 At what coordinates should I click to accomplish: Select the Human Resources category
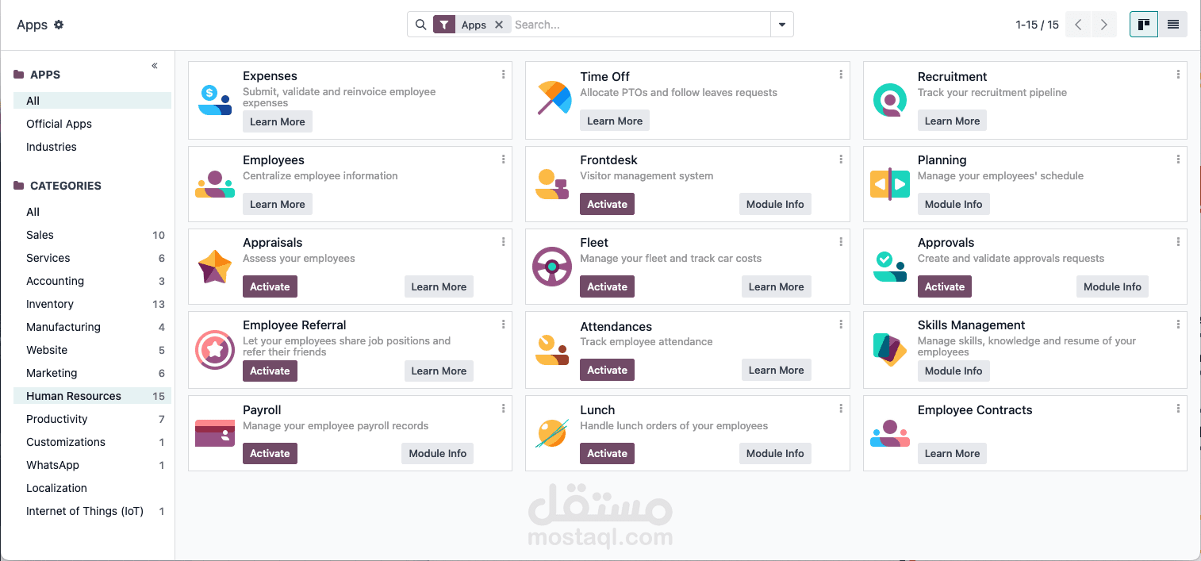(x=92, y=396)
